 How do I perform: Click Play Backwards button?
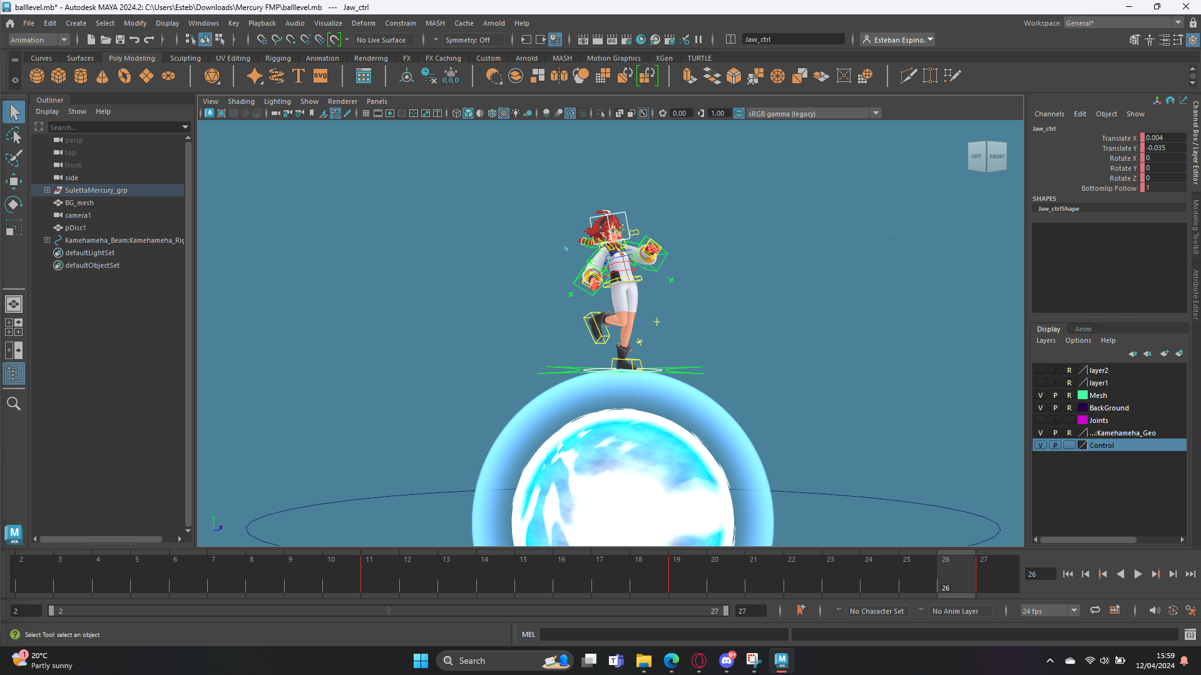[1120, 574]
